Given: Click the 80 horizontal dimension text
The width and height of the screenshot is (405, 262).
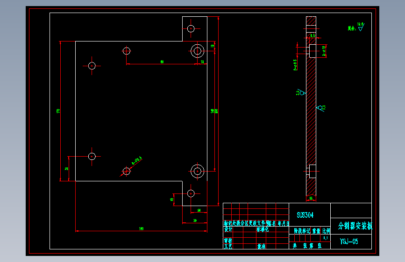Looking at the screenshot, I should 162,62.
